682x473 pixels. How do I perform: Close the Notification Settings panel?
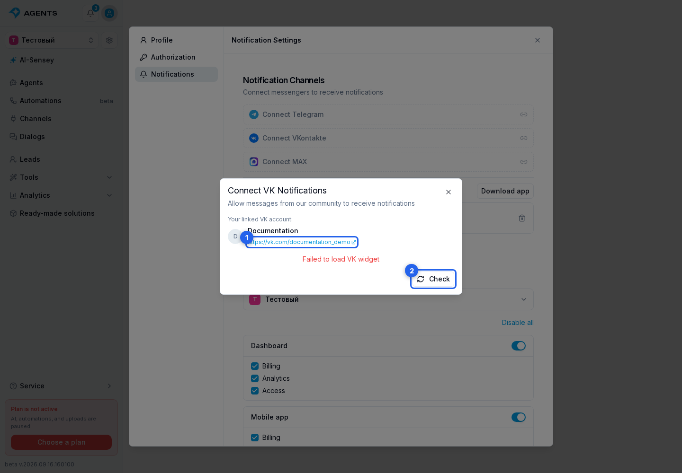[x=538, y=40]
